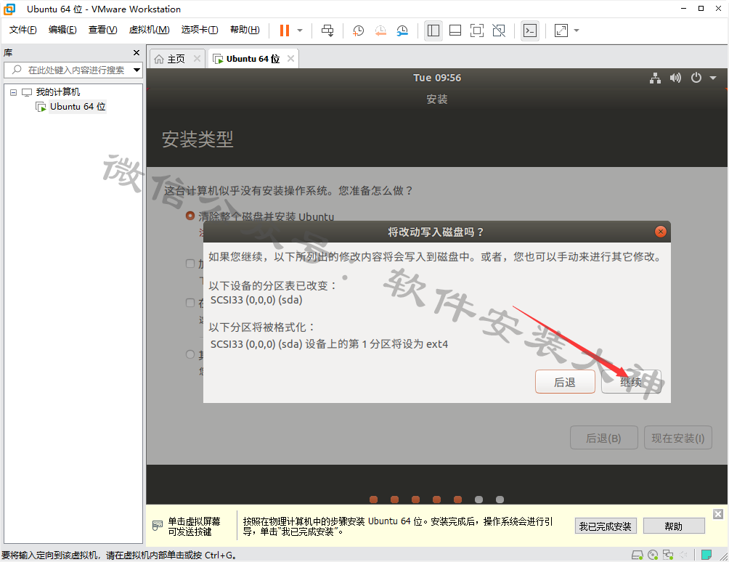The width and height of the screenshot is (729, 562).
Task: Expand the Ubuntu system menu arrow
Action: [x=713, y=78]
